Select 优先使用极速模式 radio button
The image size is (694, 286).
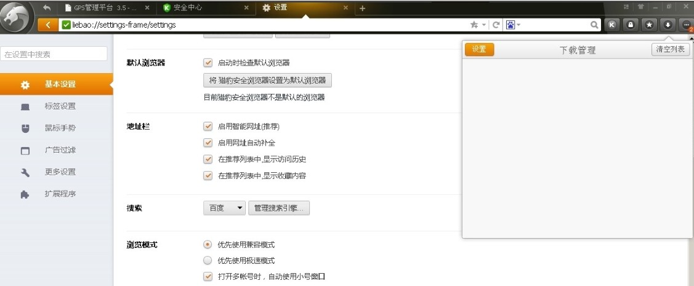pyautogui.click(x=208, y=260)
